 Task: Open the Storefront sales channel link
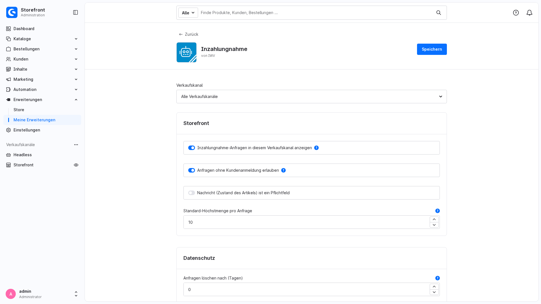pos(23,165)
